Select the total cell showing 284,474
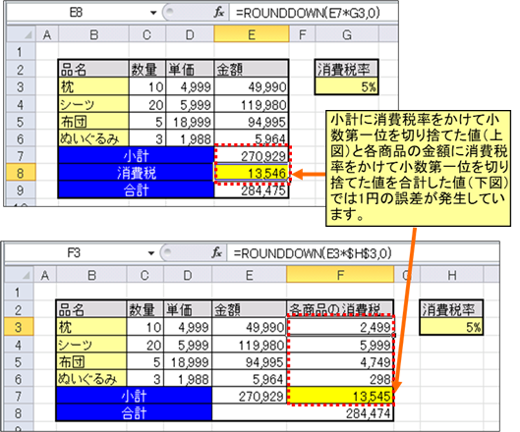Image resolution: width=520 pixels, height=432 pixels. [x=303, y=412]
